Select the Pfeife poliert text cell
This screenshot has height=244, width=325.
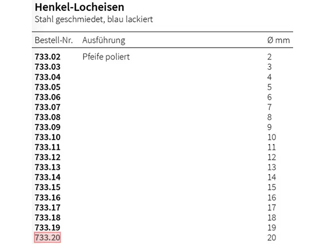(106, 57)
